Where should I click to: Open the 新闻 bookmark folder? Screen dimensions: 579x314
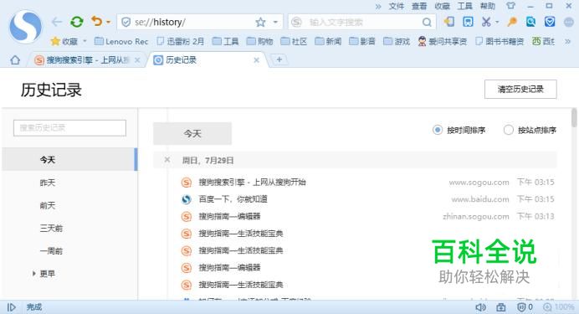(328, 41)
